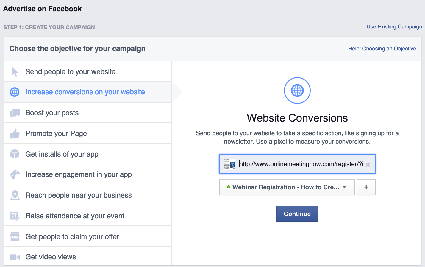
Task: Click the cursor icon beside Send people to your website
Action: click(15, 72)
